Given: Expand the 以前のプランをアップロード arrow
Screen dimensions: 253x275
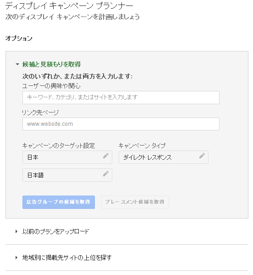Looking at the screenshot, I should coord(16,231).
